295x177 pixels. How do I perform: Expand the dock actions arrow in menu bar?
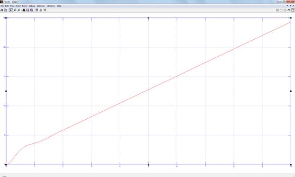tap(287, 6)
